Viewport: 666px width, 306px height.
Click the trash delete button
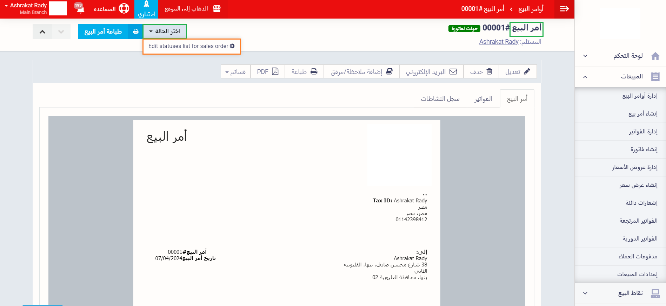481,72
